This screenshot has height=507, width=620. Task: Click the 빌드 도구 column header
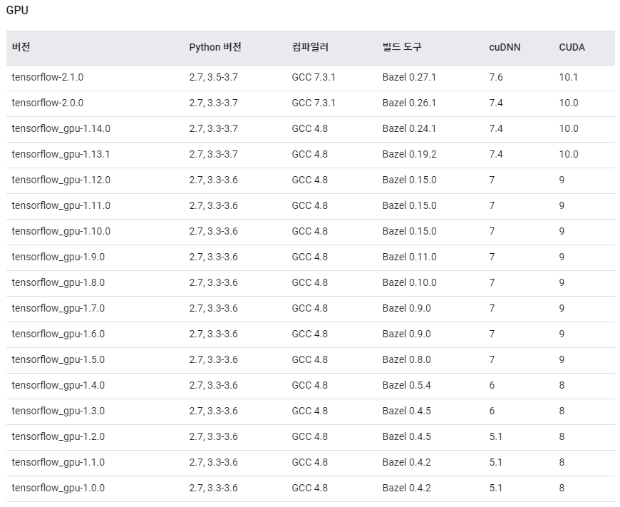click(402, 47)
